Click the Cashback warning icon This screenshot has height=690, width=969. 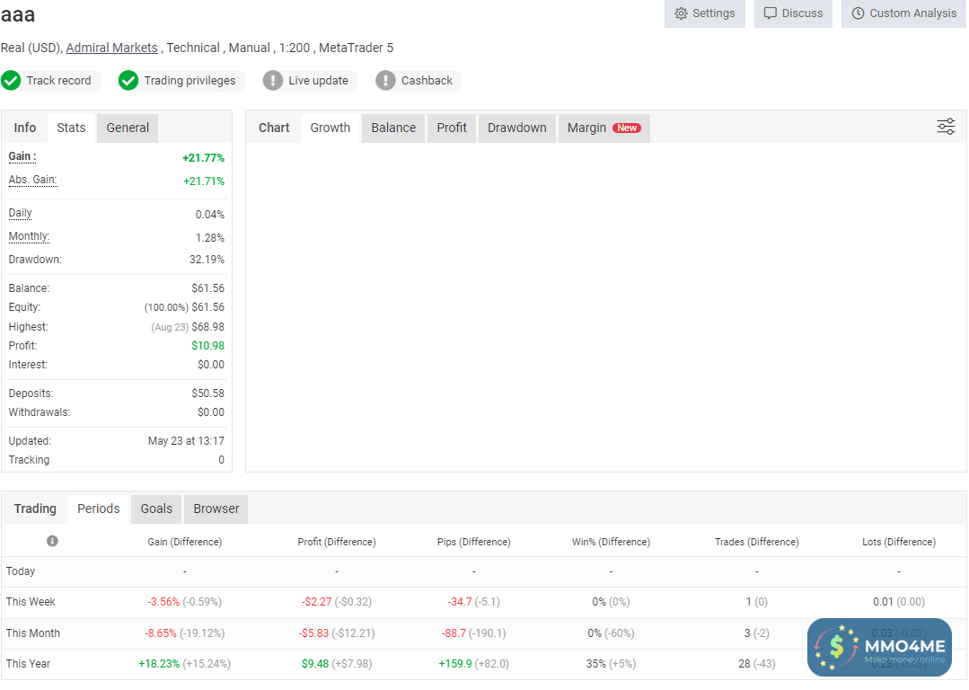click(385, 81)
